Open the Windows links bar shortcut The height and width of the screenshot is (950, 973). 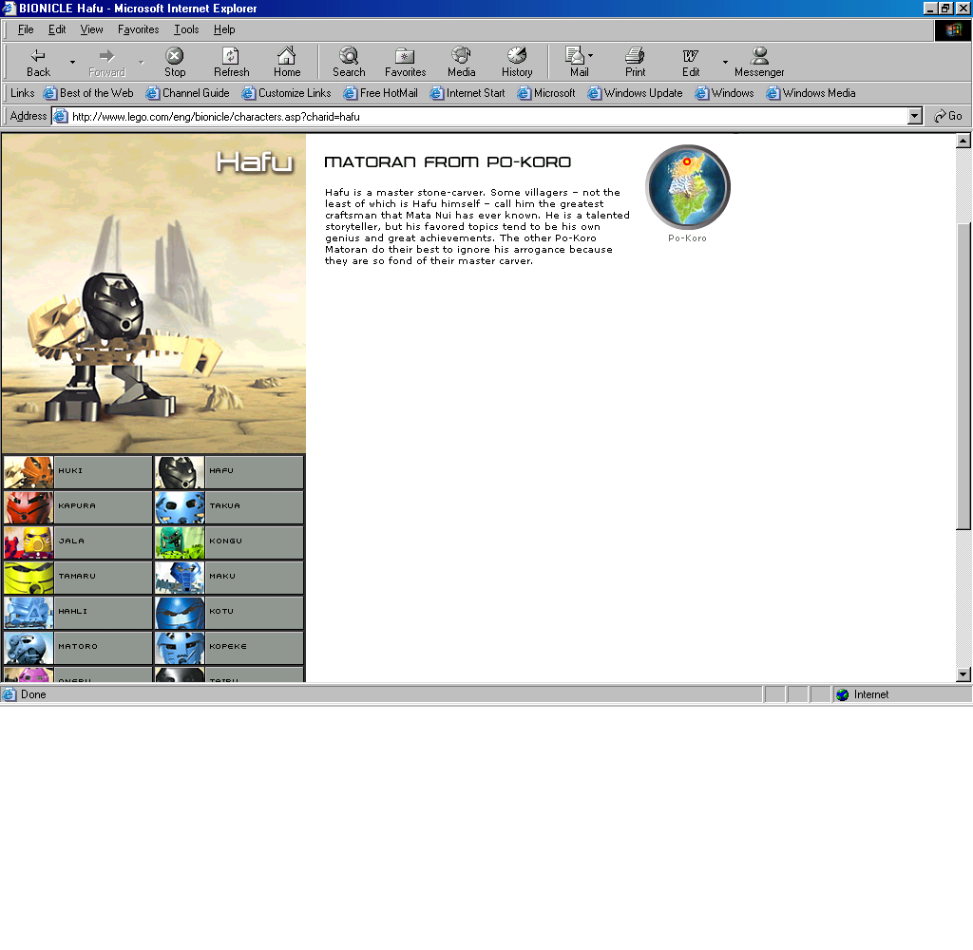coord(724,93)
